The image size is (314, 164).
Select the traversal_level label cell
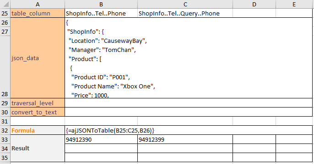coord(38,103)
